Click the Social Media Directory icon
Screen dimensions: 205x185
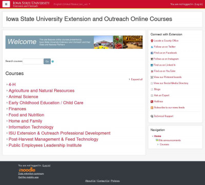coord(152,84)
